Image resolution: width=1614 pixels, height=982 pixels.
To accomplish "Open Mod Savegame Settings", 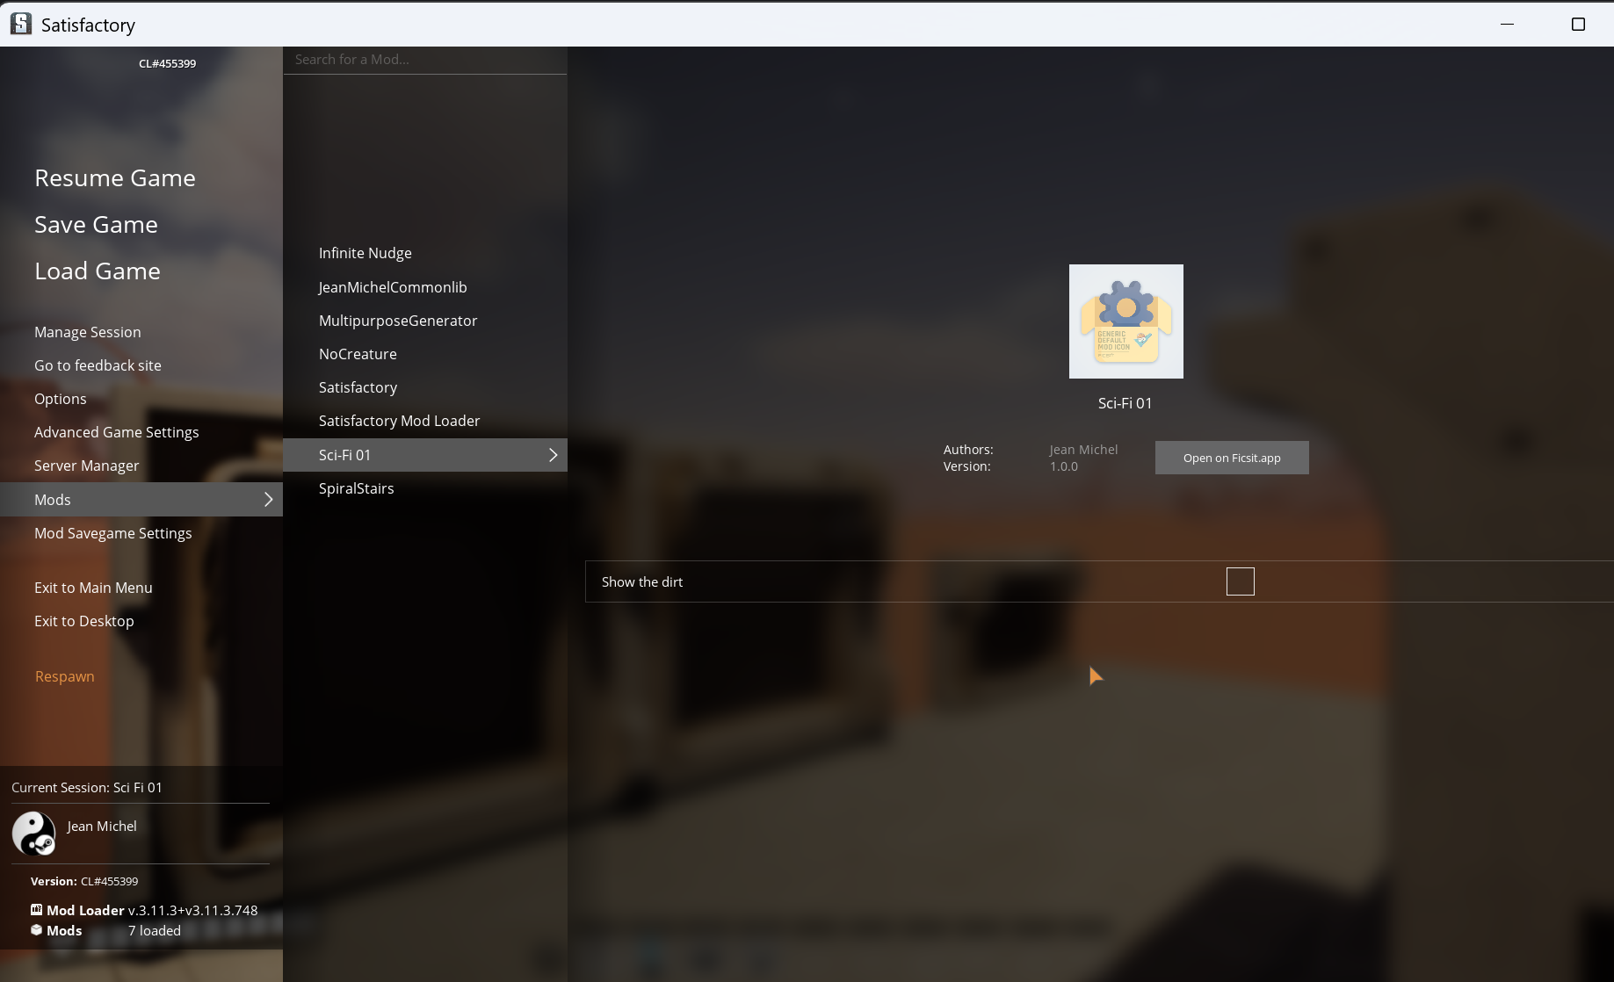I will [113, 533].
